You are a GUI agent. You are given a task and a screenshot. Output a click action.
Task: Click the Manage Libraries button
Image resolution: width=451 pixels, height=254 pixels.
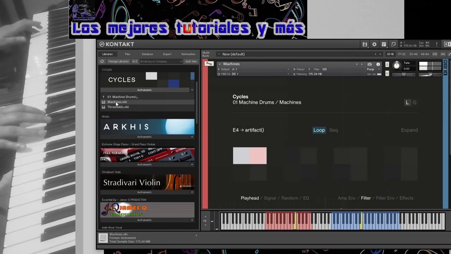click(x=118, y=61)
